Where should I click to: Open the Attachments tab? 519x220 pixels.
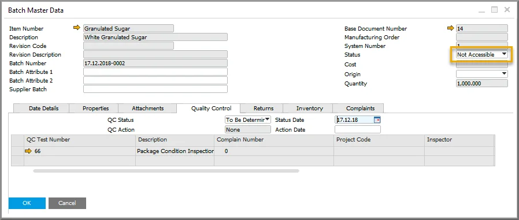[x=147, y=108]
